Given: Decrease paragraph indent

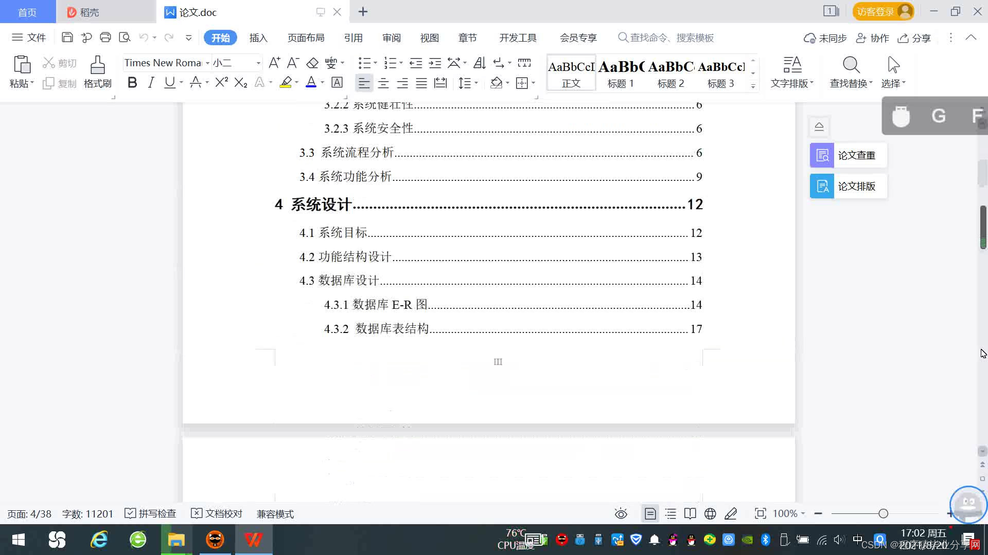Looking at the screenshot, I should pyautogui.click(x=416, y=63).
